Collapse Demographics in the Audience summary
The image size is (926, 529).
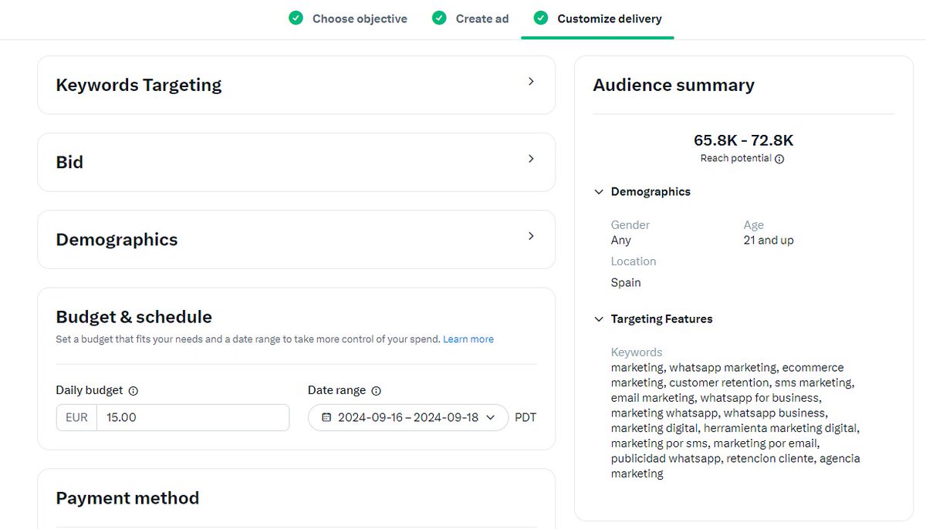click(x=600, y=191)
